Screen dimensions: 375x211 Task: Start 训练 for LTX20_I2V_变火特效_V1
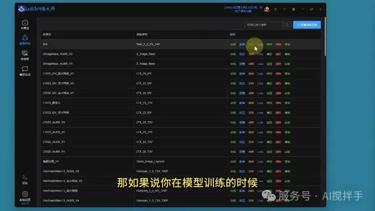(x=233, y=93)
